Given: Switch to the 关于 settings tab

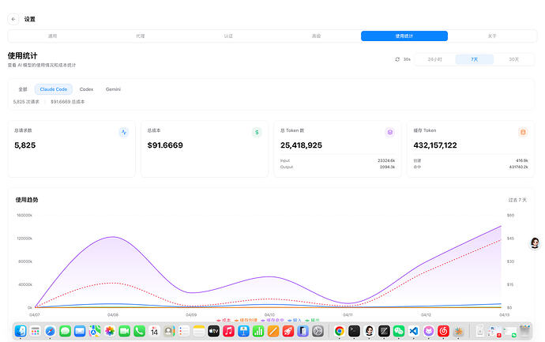Looking at the screenshot, I should coord(492,36).
